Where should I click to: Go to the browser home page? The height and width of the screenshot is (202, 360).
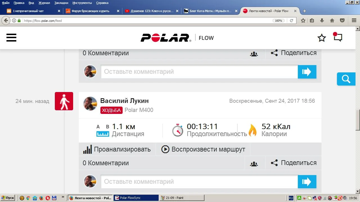click(332, 20)
